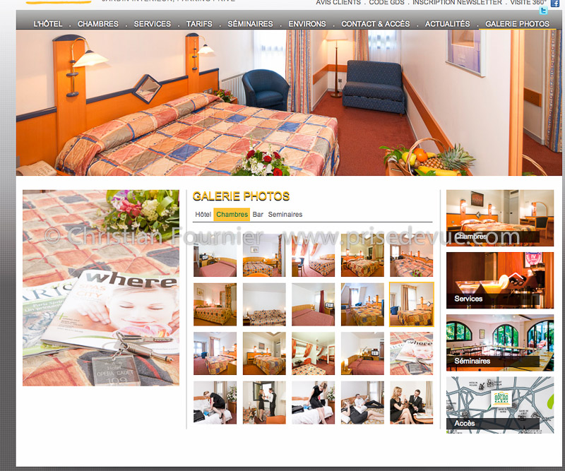Open the Séminaires meeting room banner
This screenshot has width=565, height=471.
coord(500,342)
